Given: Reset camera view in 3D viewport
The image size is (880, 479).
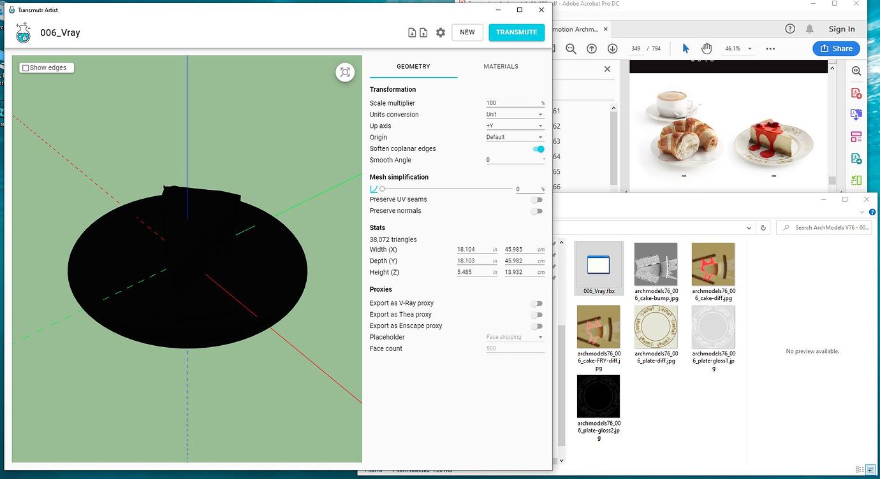Looking at the screenshot, I should pyautogui.click(x=345, y=72).
